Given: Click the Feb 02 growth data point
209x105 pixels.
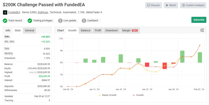Looking at the screenshot, I should pos(200,45).
